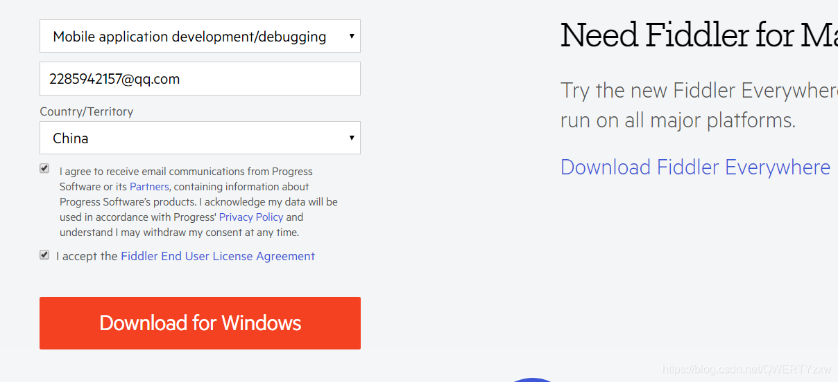Screen dimensions: 838x382
Task: Toggle the License Agreement acceptance checkbox
Action: [x=44, y=255]
